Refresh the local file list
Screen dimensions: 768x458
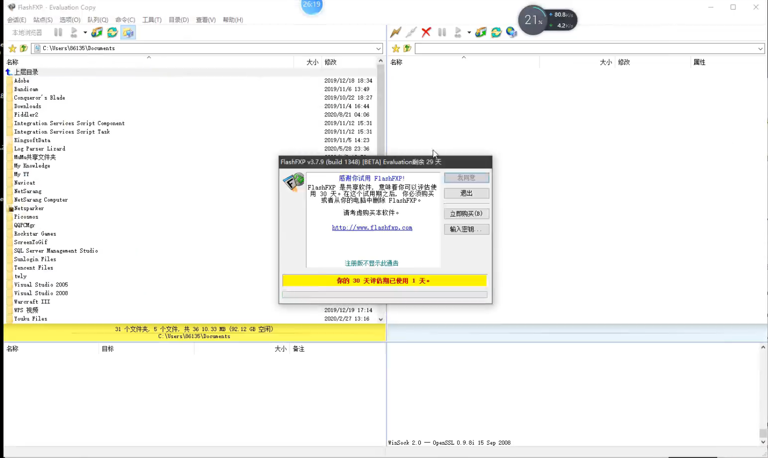coord(112,33)
